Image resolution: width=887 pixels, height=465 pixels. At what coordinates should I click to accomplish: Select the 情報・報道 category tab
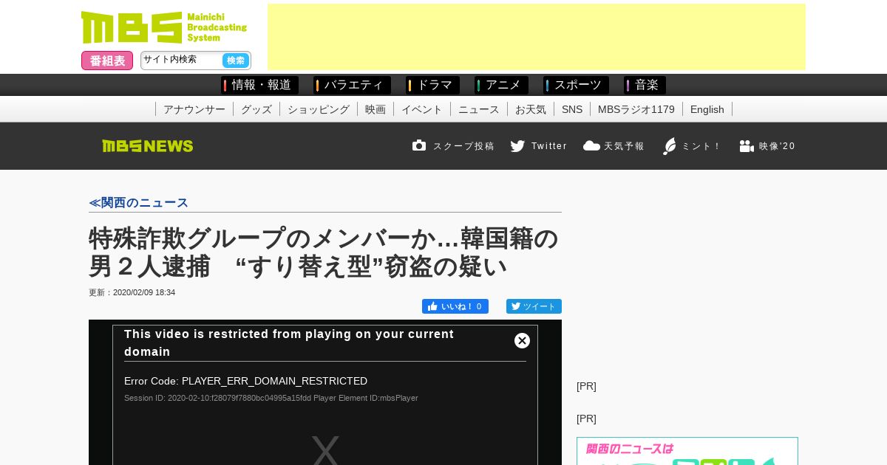click(x=259, y=85)
